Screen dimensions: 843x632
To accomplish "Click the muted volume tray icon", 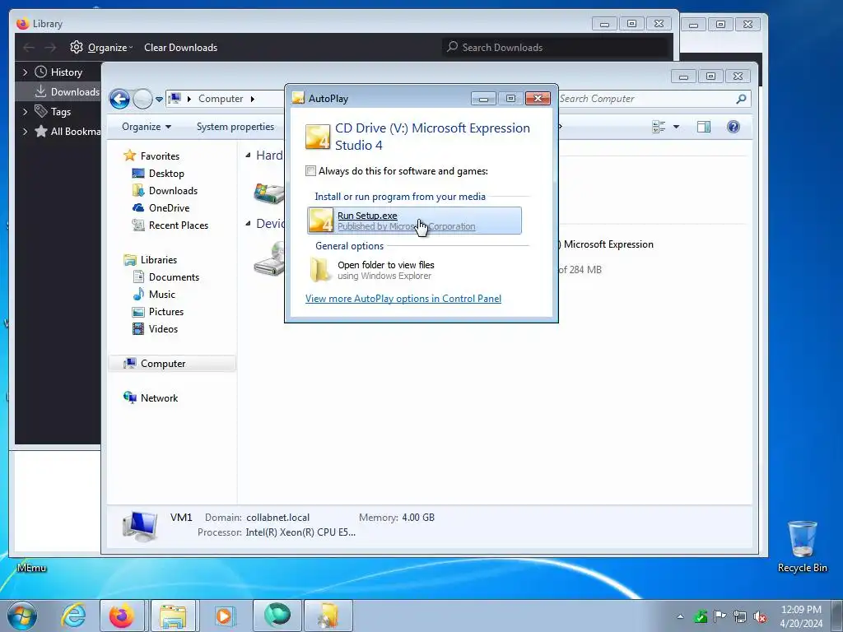I will tap(760, 616).
